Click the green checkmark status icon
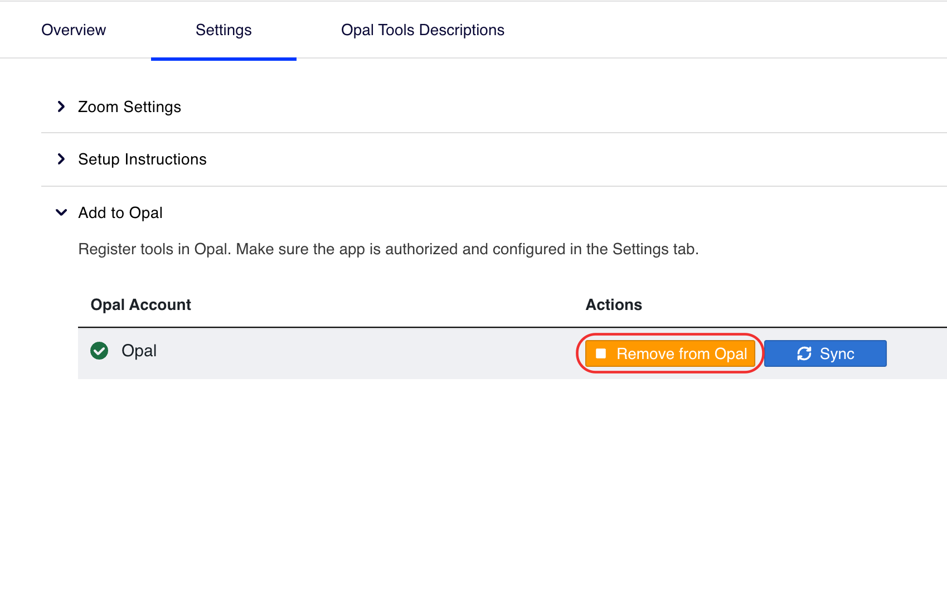This screenshot has width=947, height=606. (99, 351)
